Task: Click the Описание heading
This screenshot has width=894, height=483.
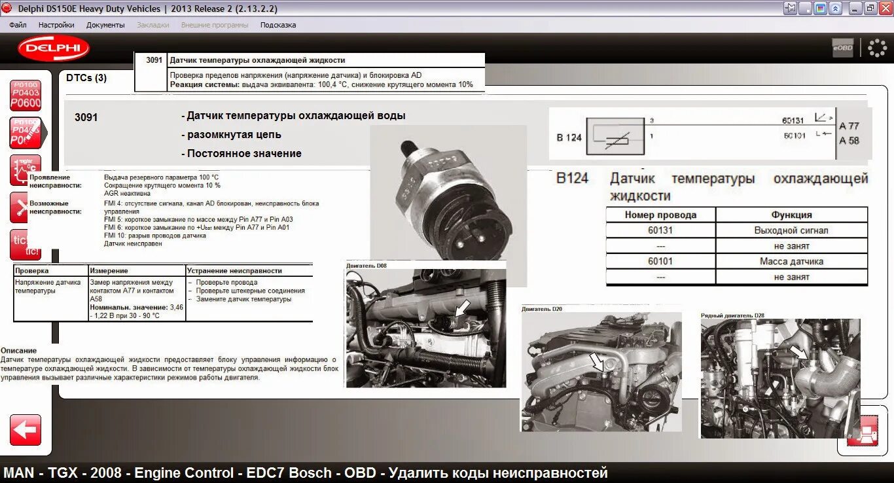Action: (19, 351)
